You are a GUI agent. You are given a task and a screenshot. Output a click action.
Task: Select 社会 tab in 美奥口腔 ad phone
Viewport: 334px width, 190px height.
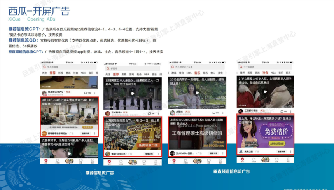pos(265,73)
